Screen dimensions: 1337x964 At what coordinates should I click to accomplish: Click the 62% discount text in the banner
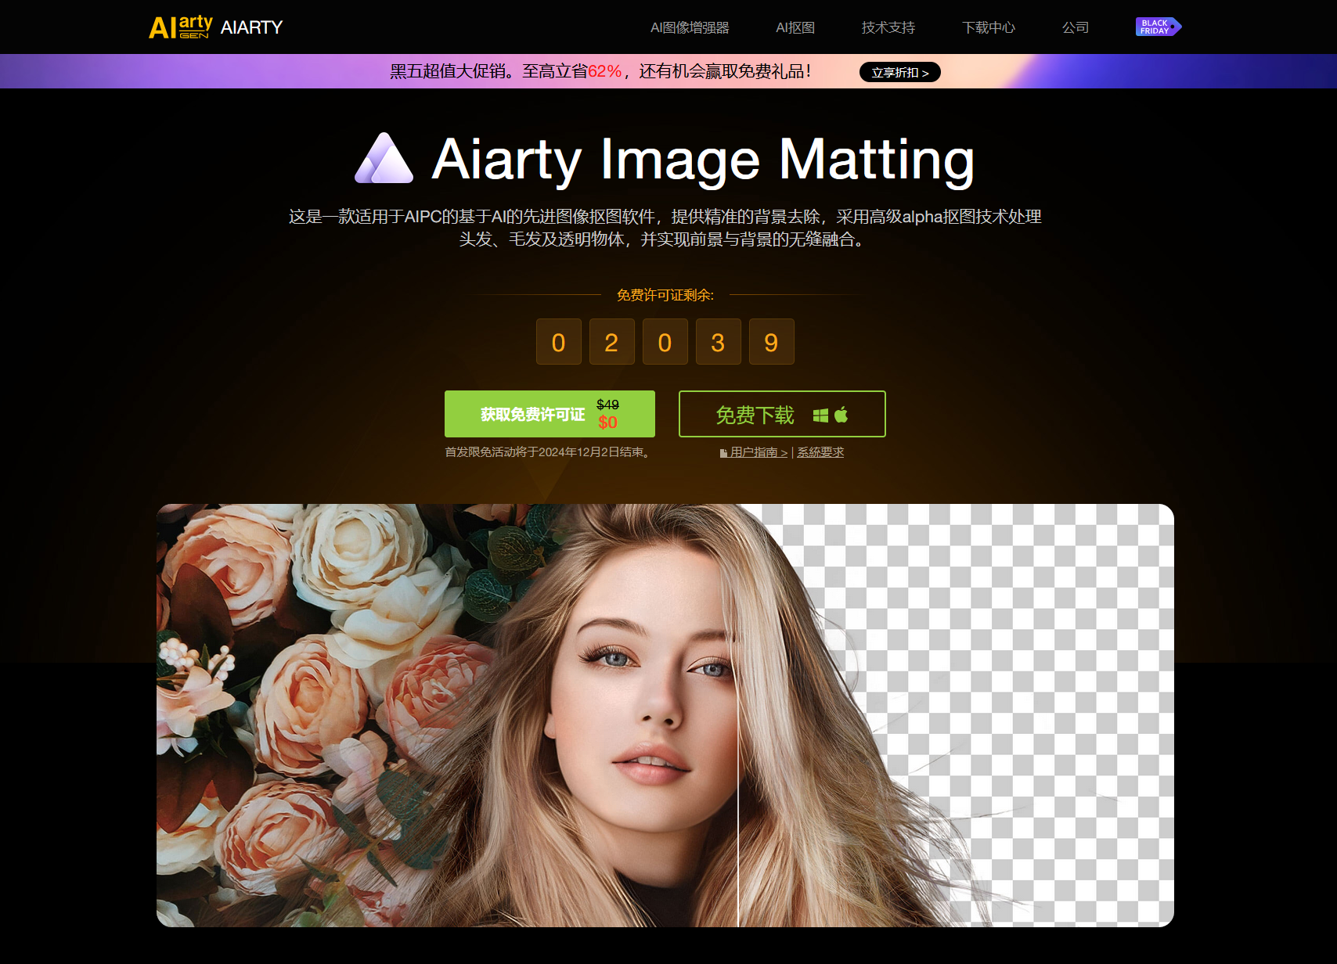click(x=605, y=71)
